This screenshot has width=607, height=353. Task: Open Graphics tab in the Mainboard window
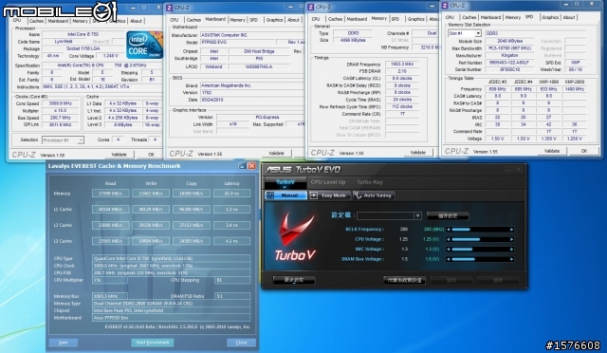pyautogui.click(x=274, y=20)
